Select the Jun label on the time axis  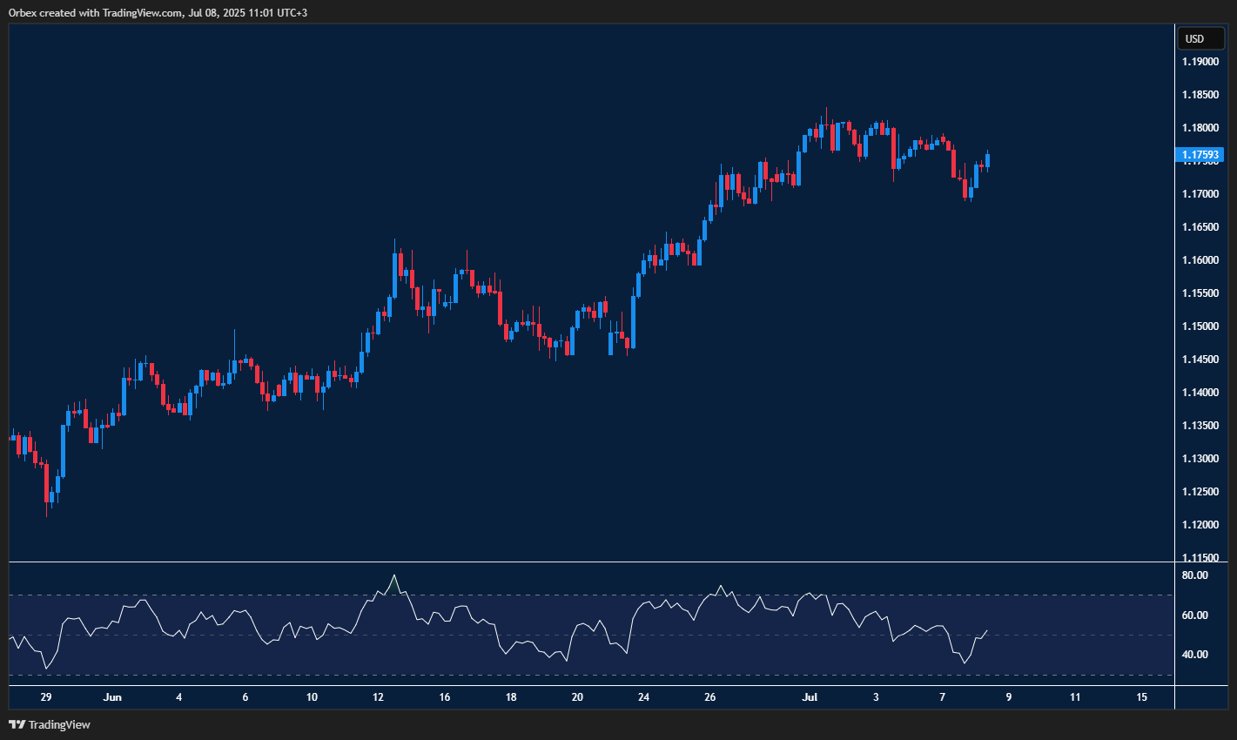(112, 697)
